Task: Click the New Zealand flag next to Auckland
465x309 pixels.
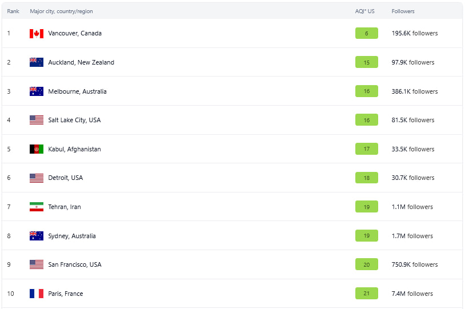Action: 37,62
